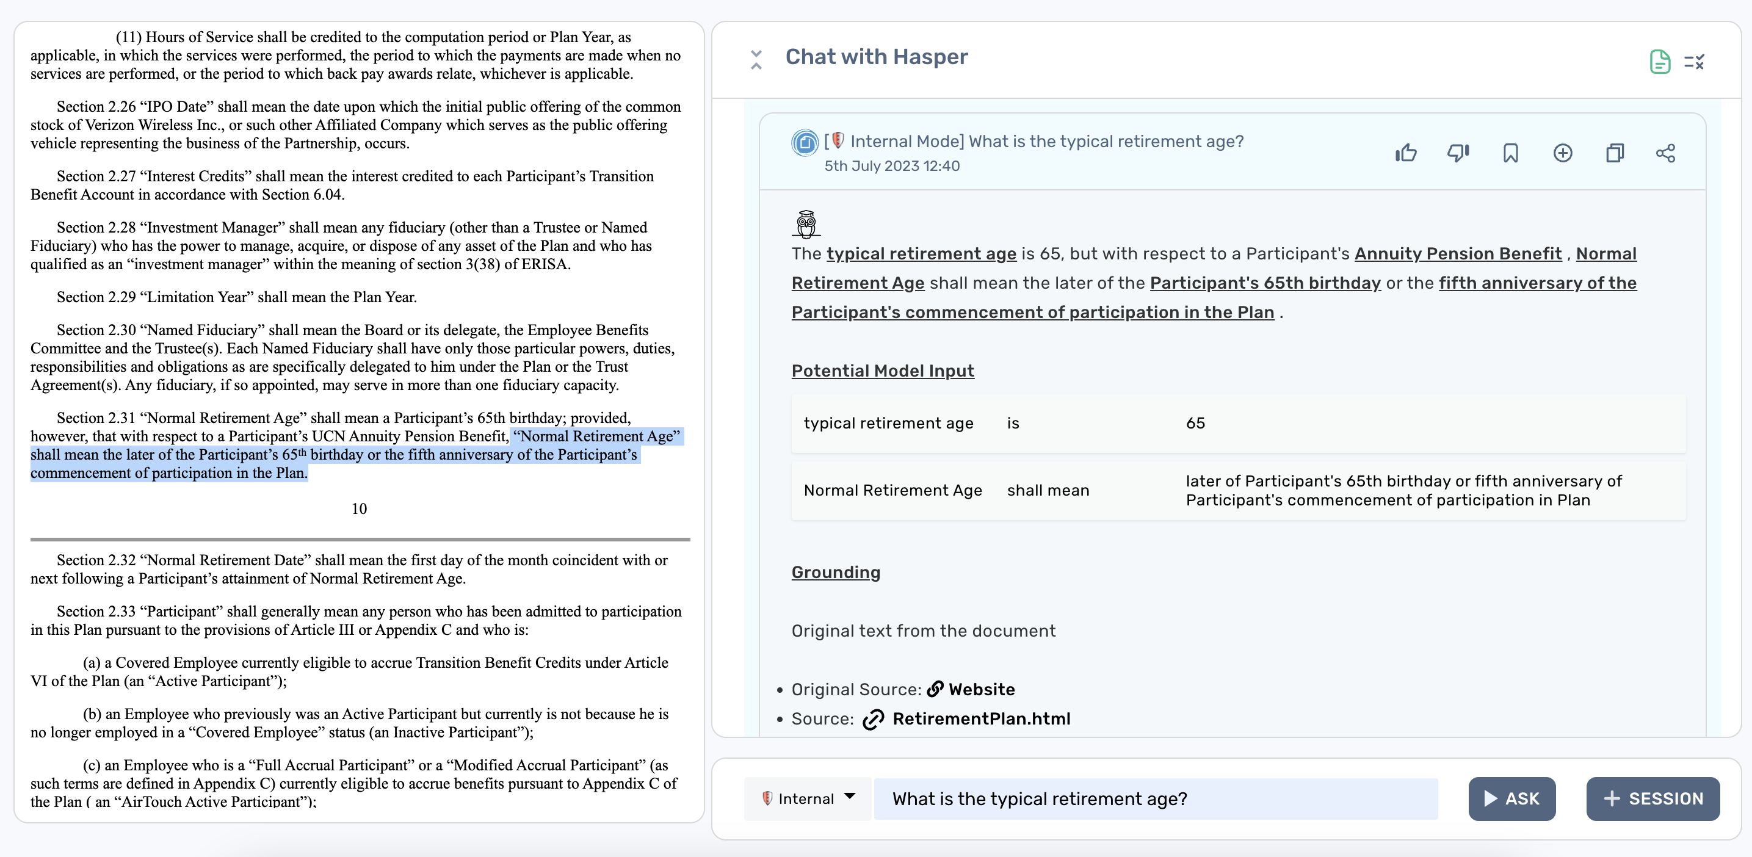
Task: Share this answer via the share icon
Action: click(x=1665, y=153)
